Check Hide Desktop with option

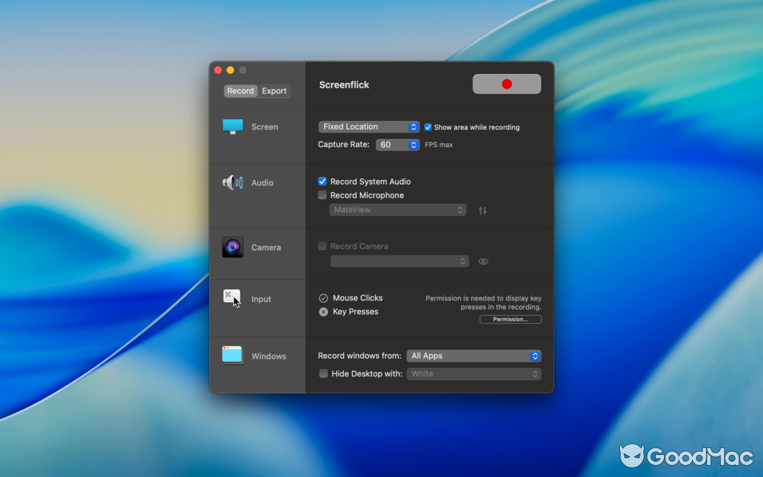[324, 374]
